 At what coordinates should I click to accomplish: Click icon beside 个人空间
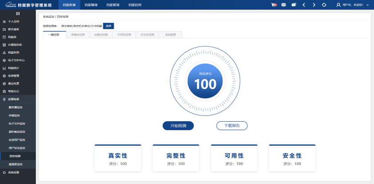tap(4, 22)
